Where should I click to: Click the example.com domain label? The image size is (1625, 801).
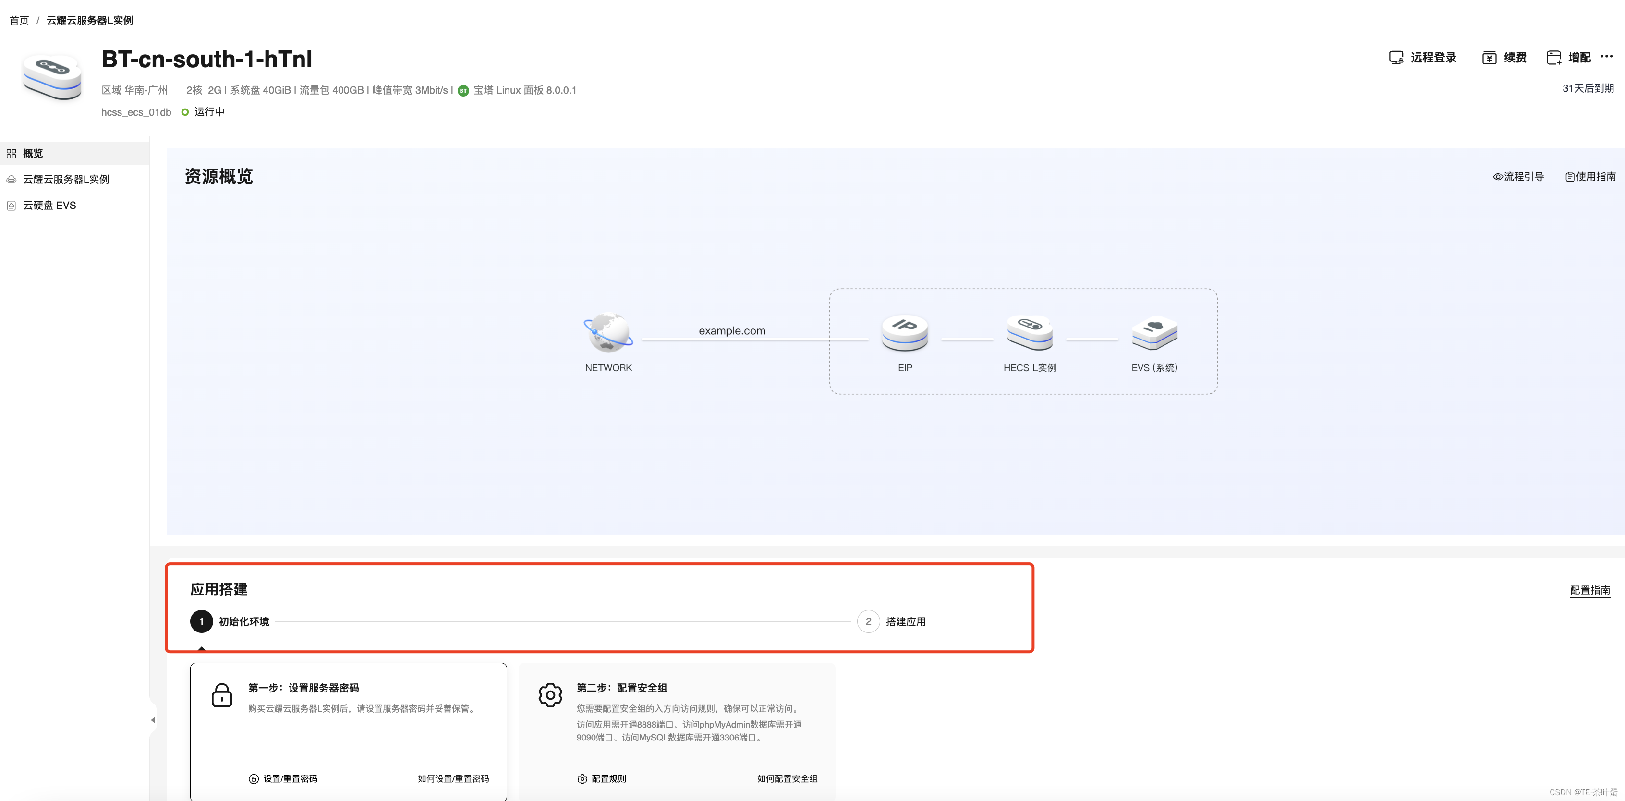pos(732,330)
